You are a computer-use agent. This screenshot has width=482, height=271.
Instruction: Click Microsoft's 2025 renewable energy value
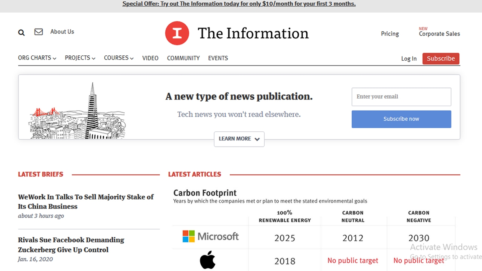(x=285, y=238)
